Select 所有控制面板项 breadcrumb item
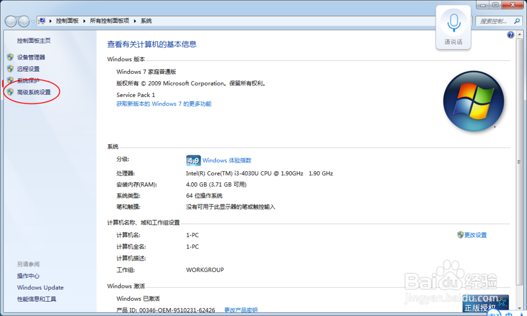 click(110, 21)
